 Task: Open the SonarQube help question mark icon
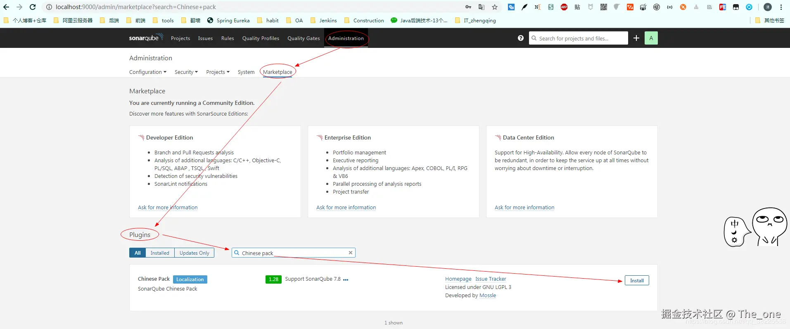pyautogui.click(x=521, y=38)
